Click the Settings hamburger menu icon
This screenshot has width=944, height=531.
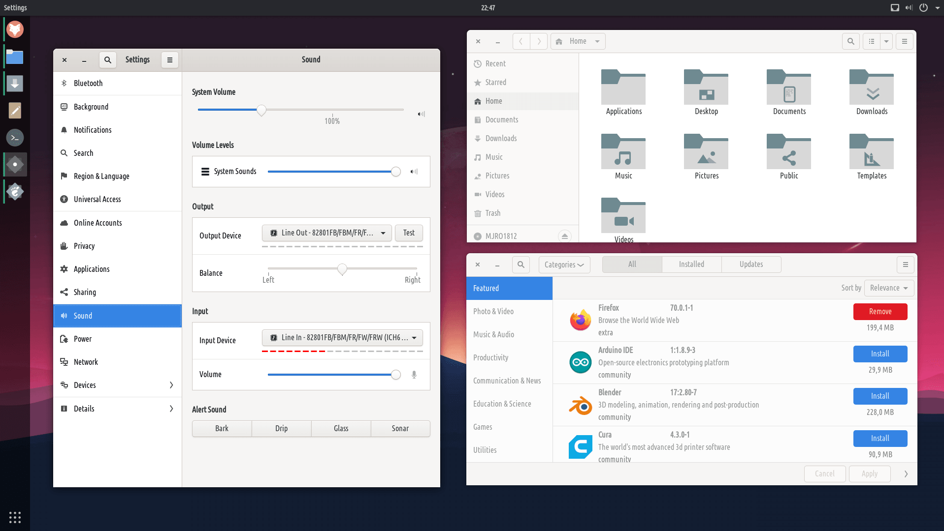pos(170,60)
